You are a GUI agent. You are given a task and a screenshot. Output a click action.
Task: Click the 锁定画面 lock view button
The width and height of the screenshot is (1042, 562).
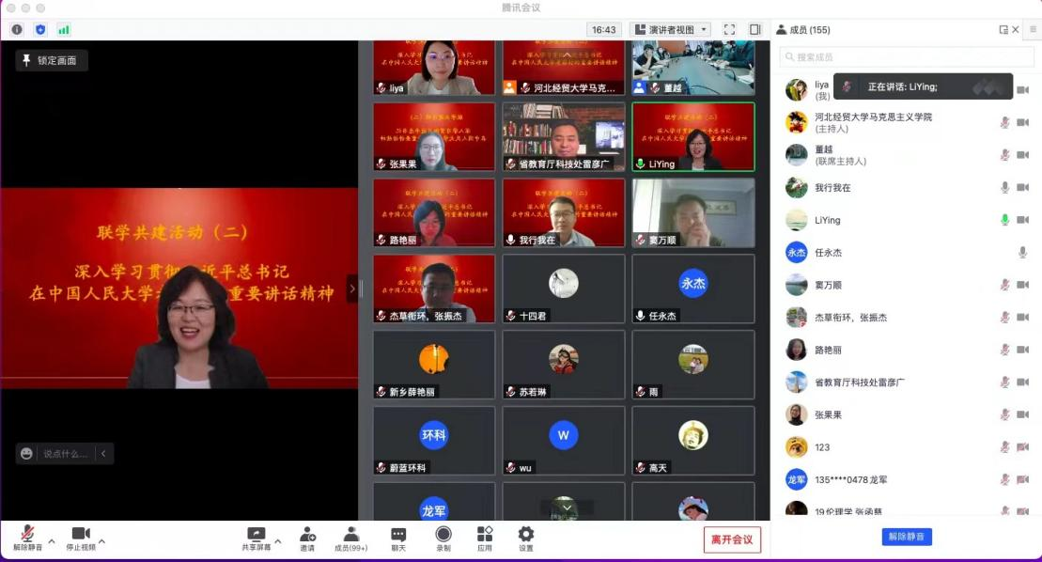point(51,60)
